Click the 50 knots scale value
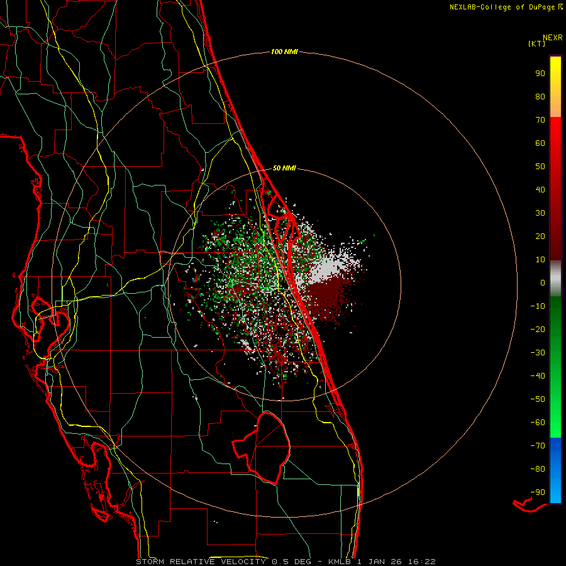This screenshot has width=566, height=566. pos(540,167)
